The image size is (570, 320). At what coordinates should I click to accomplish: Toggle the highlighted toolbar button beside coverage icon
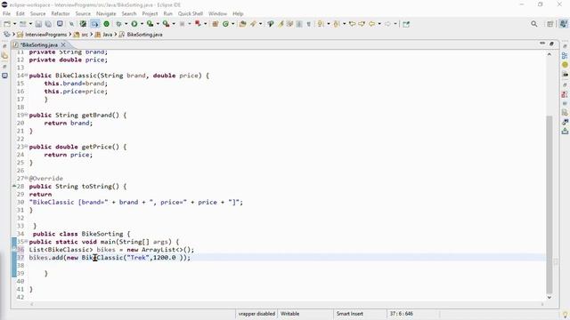tap(94, 24)
